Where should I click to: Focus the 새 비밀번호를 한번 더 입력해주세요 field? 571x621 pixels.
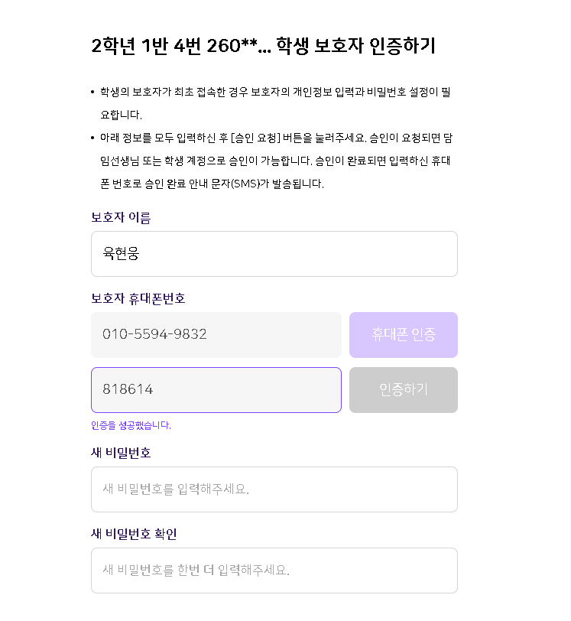click(x=274, y=571)
